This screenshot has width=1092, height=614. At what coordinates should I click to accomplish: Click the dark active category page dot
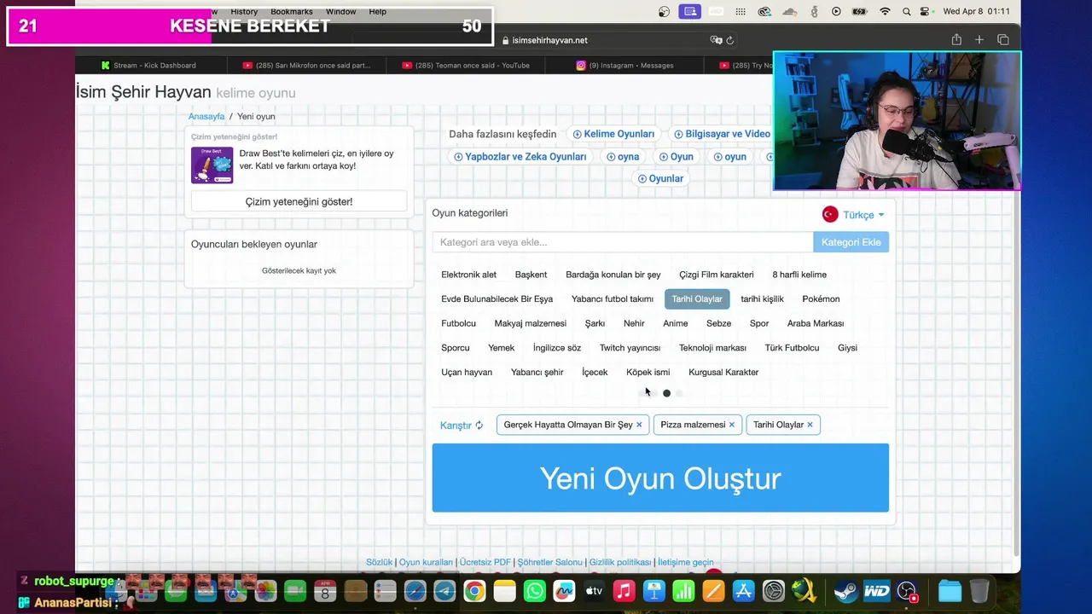coord(666,393)
